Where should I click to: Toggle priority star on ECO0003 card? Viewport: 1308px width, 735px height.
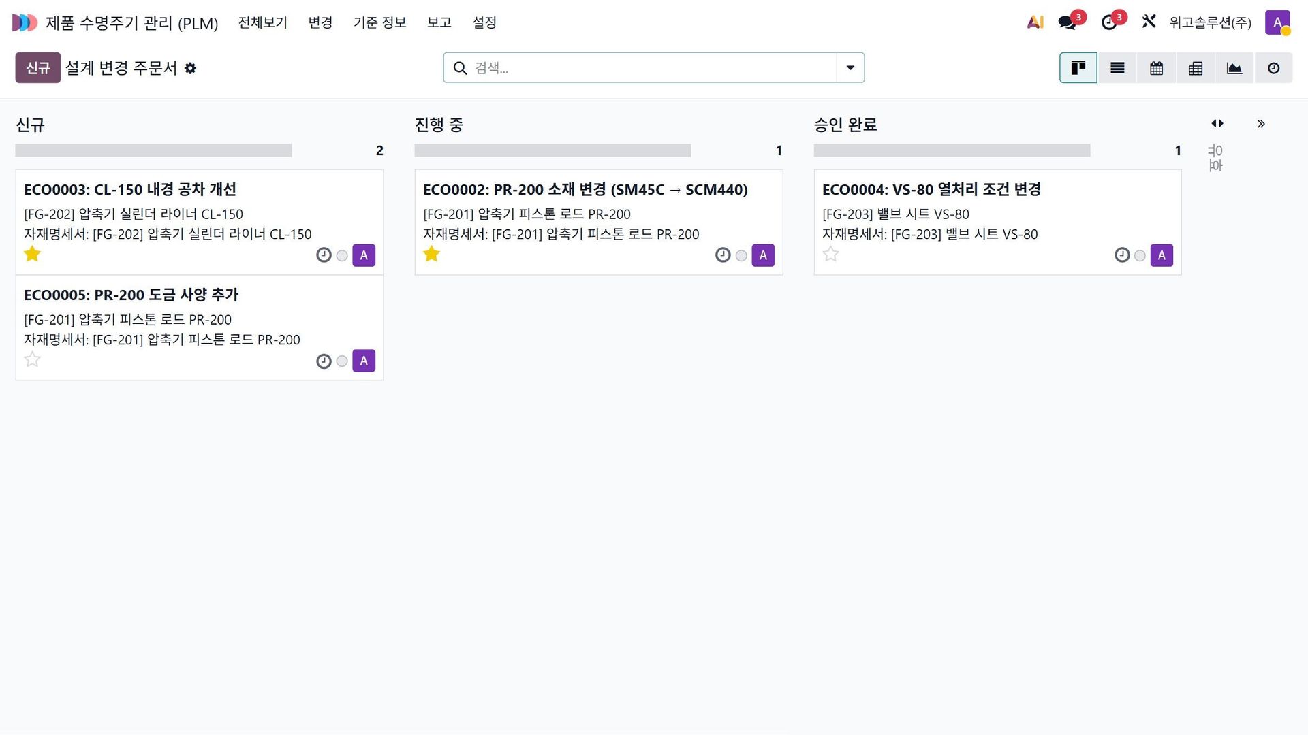tap(32, 254)
